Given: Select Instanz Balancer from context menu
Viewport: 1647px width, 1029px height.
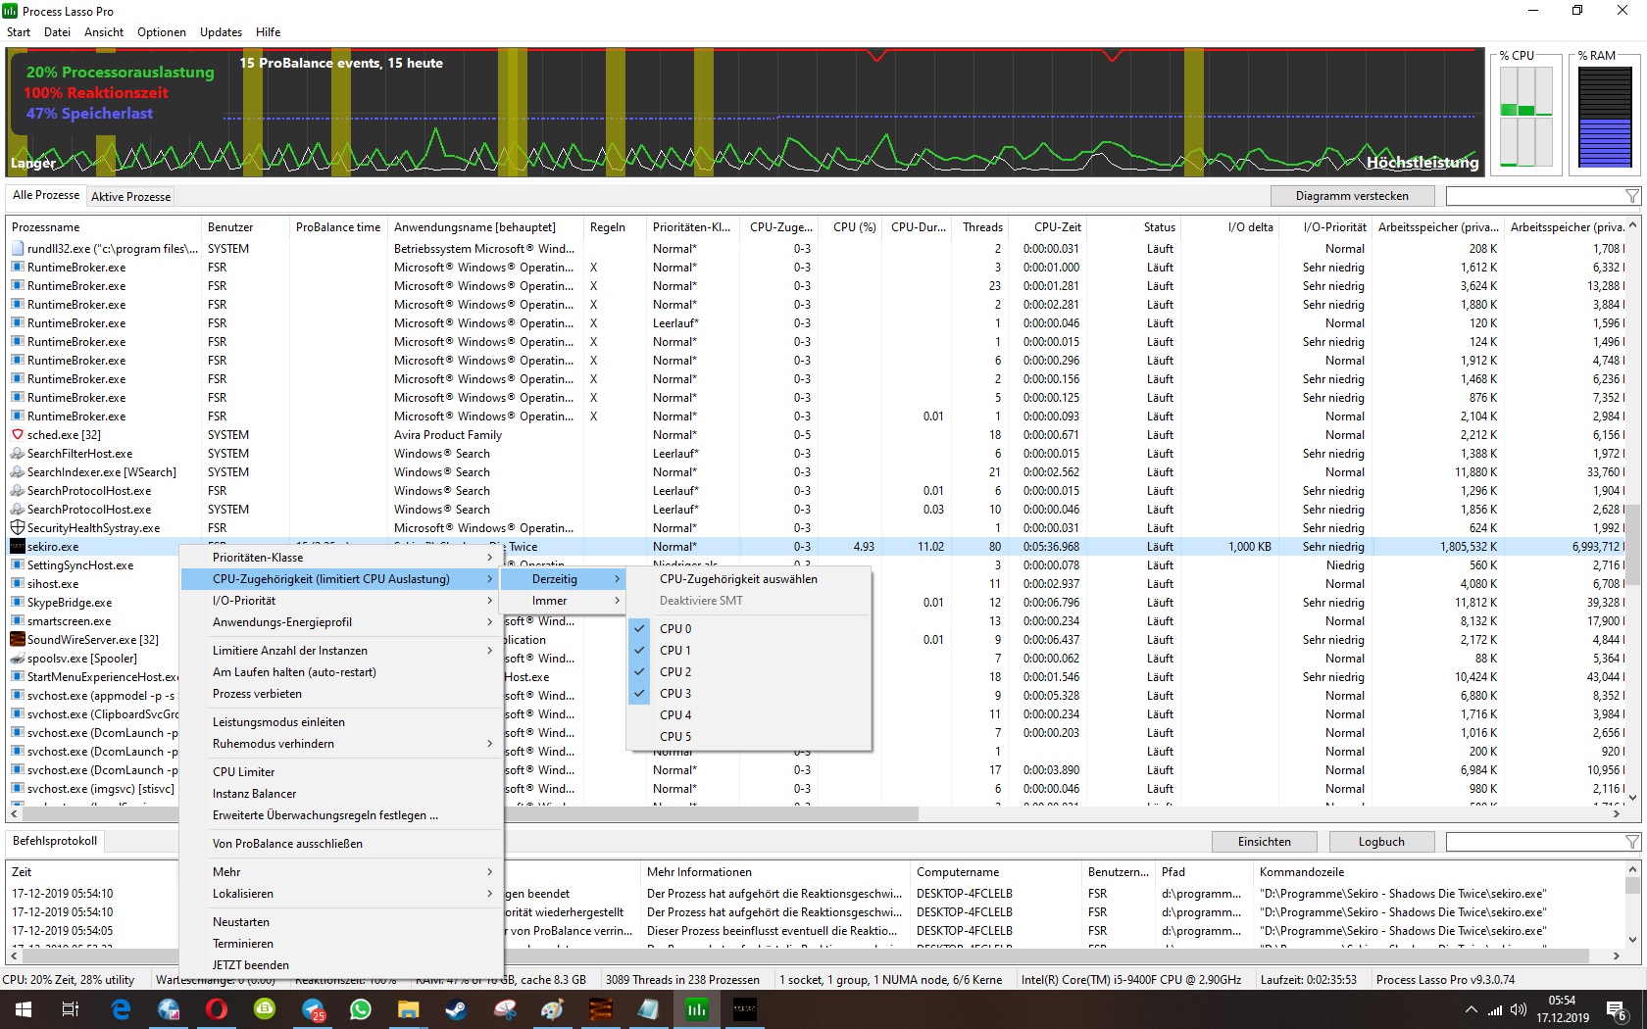Looking at the screenshot, I should 340,794.
